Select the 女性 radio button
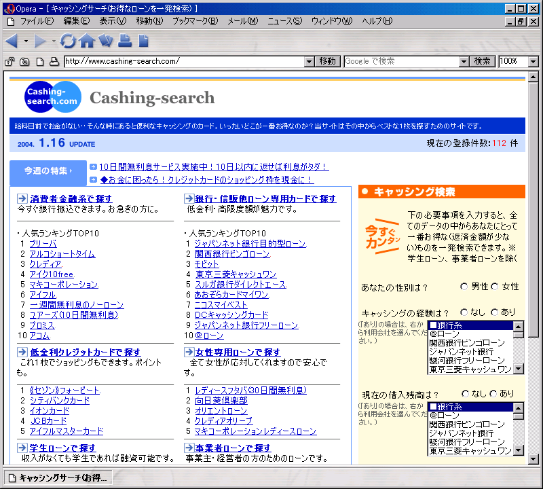 tap(495, 287)
